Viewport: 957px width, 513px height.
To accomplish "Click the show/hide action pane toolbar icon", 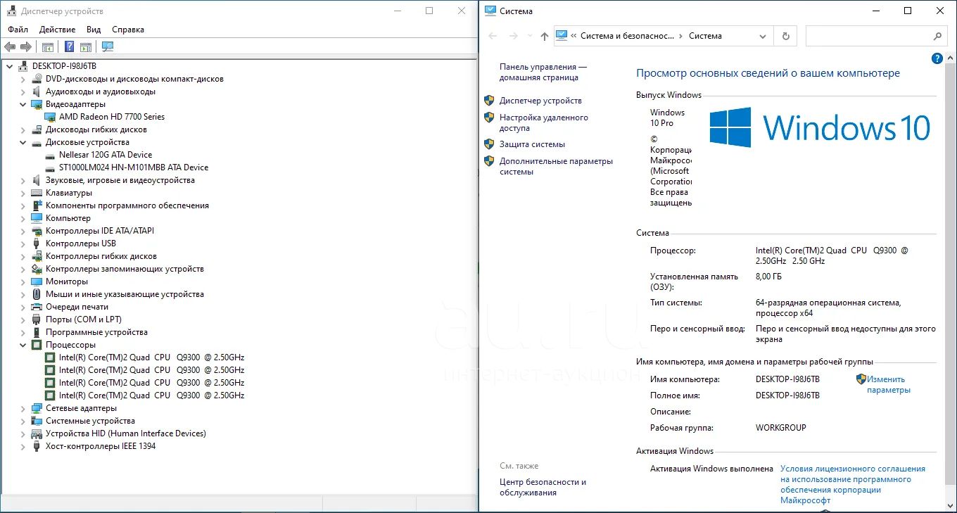I will (x=86, y=46).
